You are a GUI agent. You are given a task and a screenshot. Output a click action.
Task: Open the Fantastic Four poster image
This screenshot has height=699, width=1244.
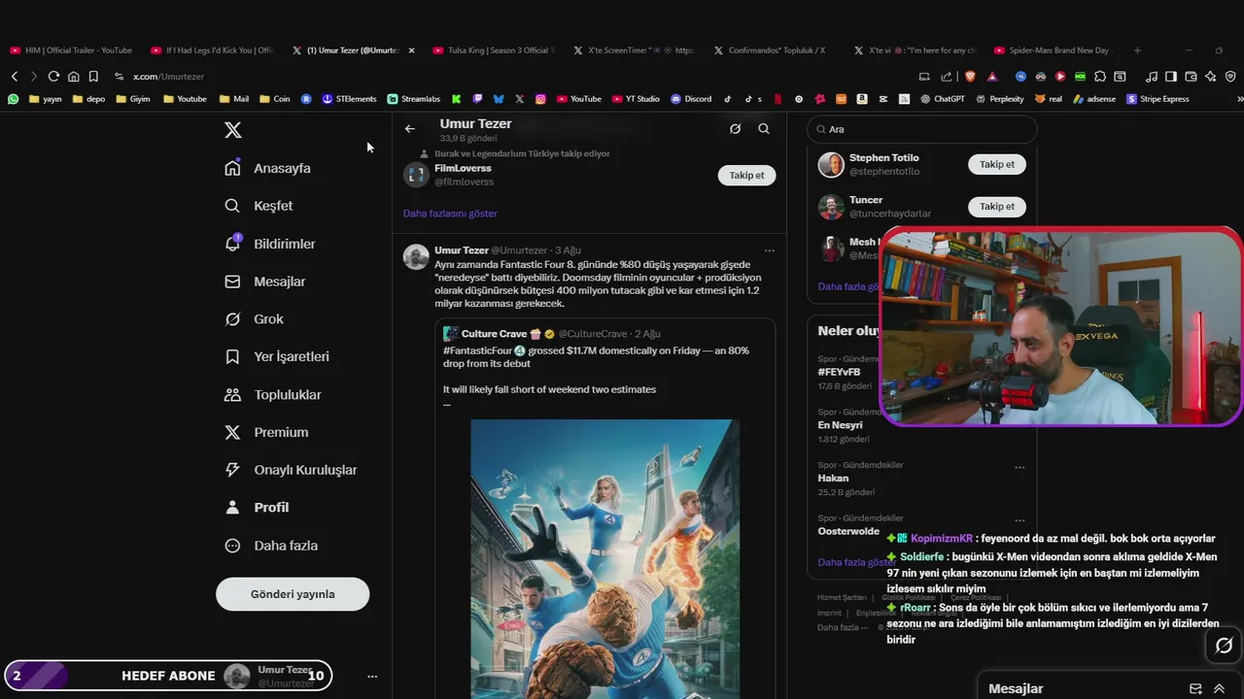click(x=605, y=558)
